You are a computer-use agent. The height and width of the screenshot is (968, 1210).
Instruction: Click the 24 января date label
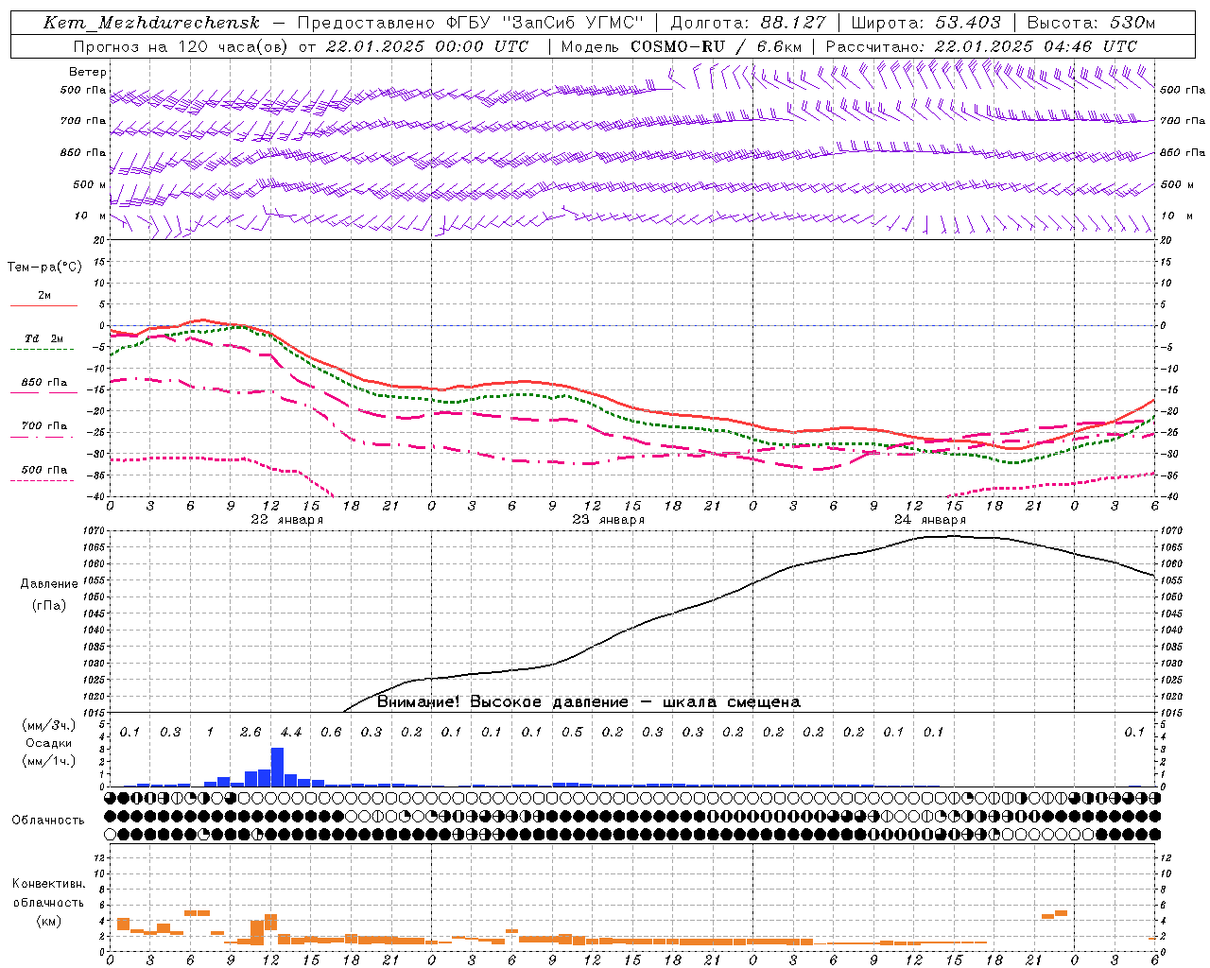coord(930,520)
